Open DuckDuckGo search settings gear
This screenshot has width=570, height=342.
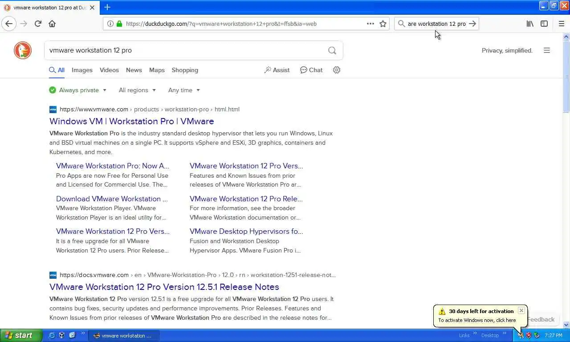(x=337, y=70)
